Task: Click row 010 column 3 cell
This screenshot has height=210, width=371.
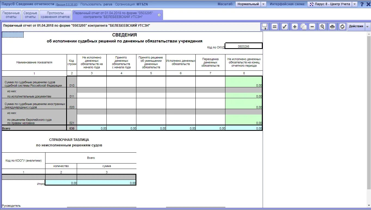Action: point(92,82)
